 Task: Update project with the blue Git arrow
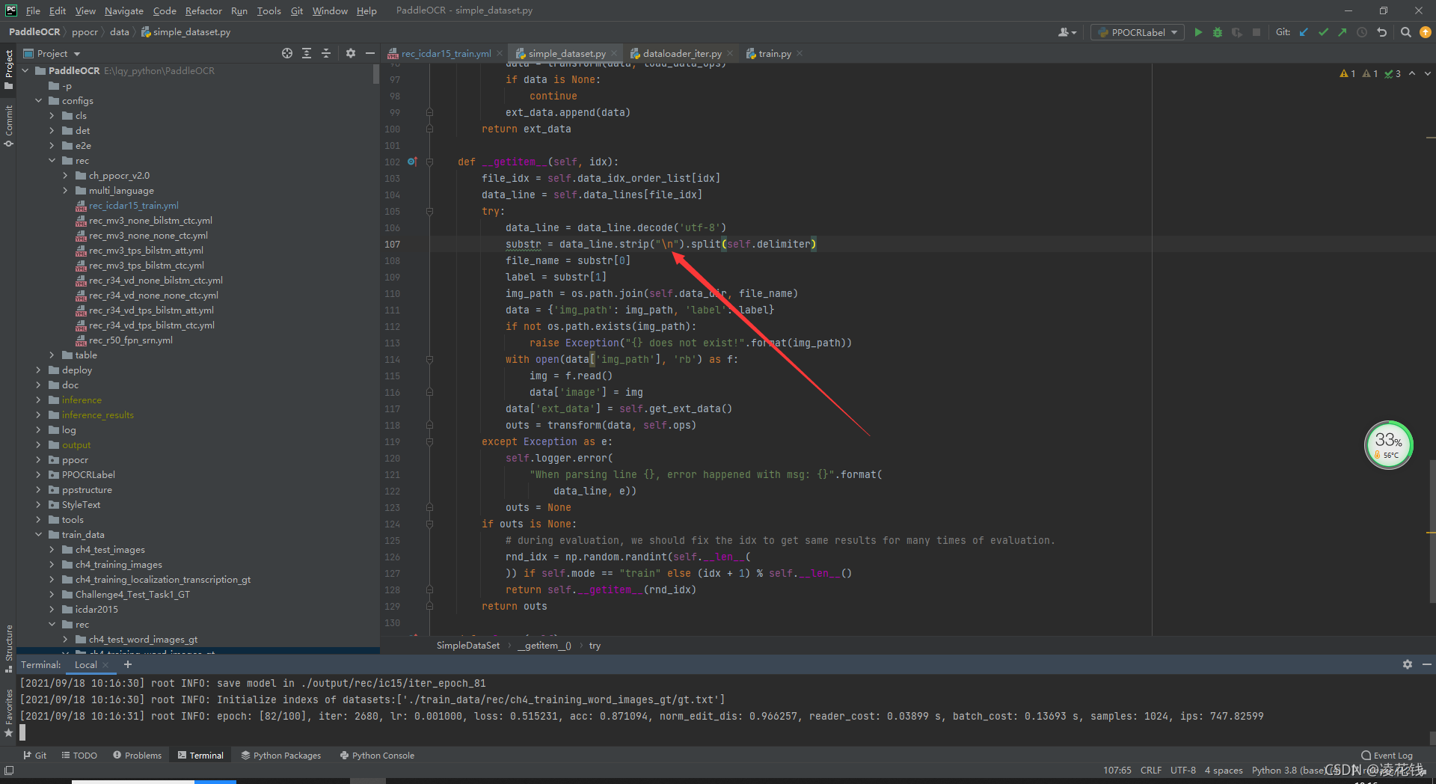1304,32
